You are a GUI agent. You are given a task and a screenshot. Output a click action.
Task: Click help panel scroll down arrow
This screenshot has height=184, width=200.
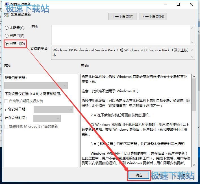pos(194,165)
